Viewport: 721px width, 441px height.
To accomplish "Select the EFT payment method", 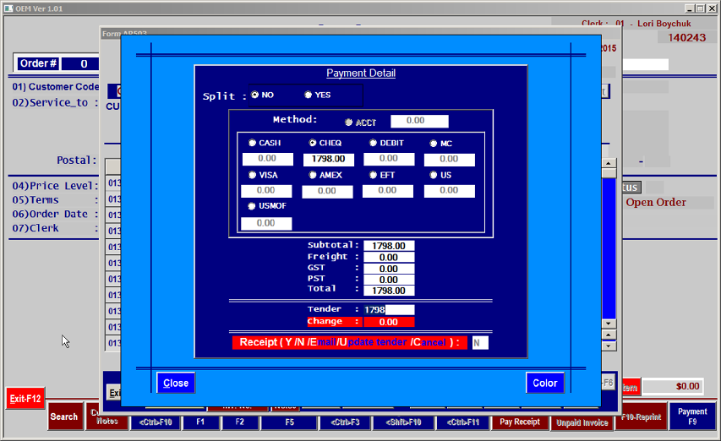I will [x=373, y=175].
